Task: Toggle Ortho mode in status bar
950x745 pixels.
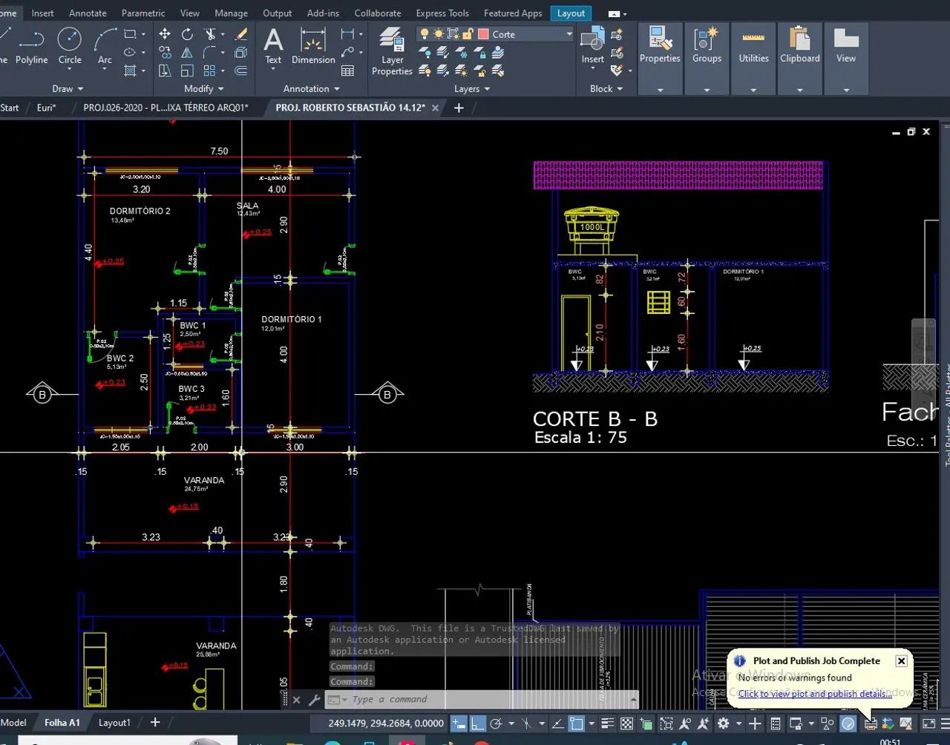Action: click(x=478, y=723)
